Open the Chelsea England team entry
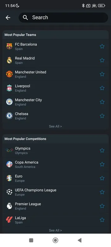 coord(55,116)
